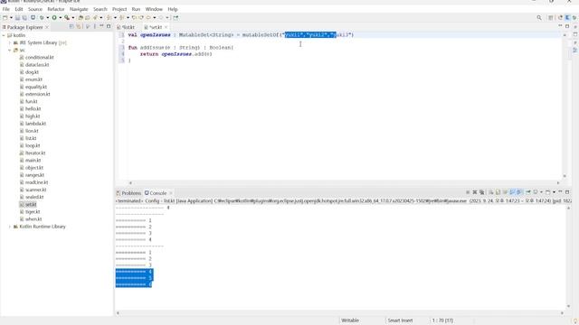This screenshot has height=325, width=579.
Task: Click the Open Perspective icon
Action: (551, 18)
